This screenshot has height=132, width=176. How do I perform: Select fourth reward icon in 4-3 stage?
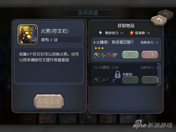click(115, 55)
